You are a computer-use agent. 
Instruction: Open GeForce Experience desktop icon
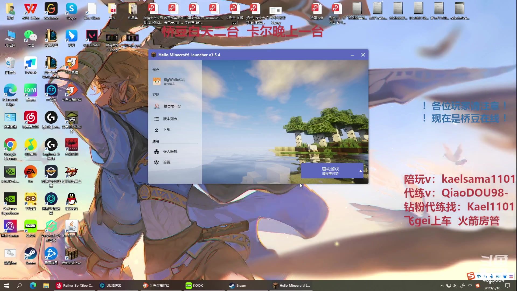pyautogui.click(x=10, y=204)
